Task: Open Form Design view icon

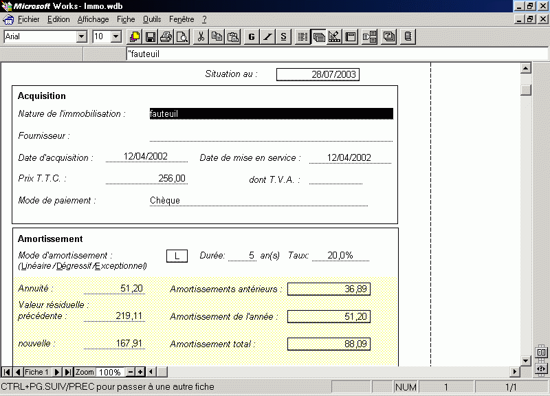Action: [x=334, y=36]
